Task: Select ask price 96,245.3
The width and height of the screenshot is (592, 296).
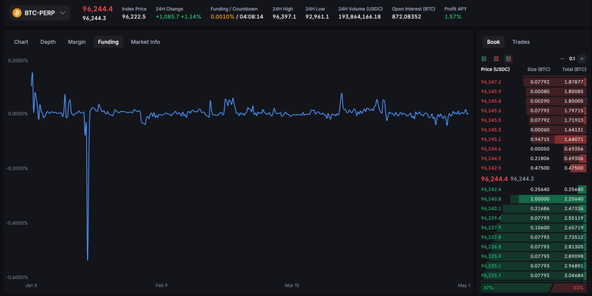Action: (491, 129)
